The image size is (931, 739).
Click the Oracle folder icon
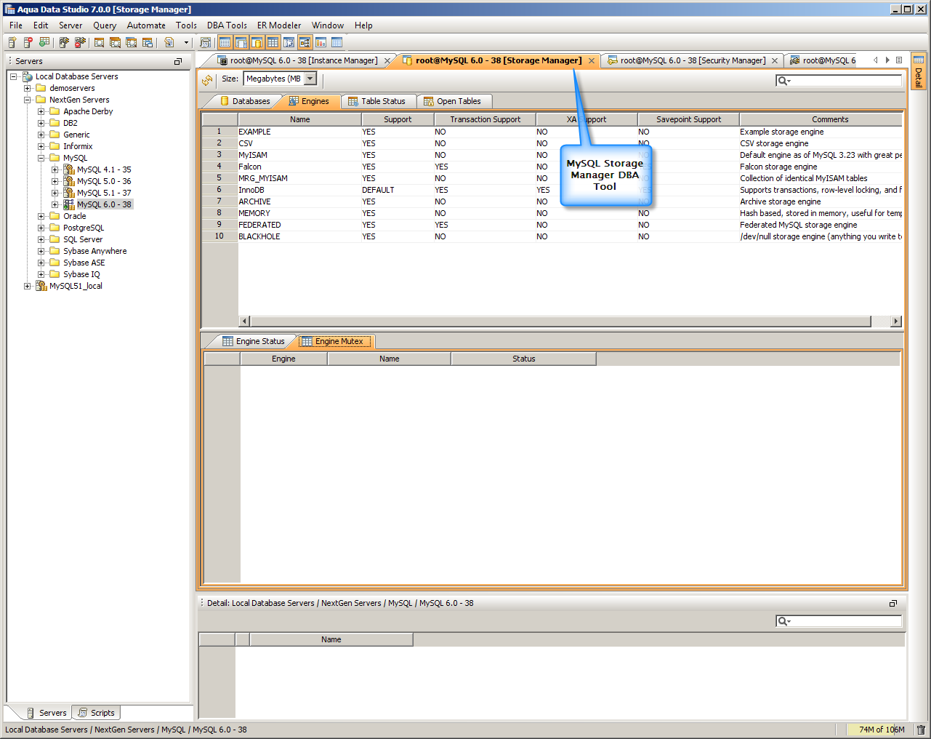[x=55, y=216]
